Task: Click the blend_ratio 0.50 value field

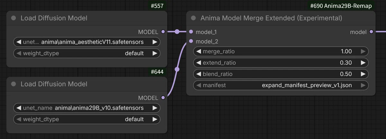Action: (x=281, y=74)
